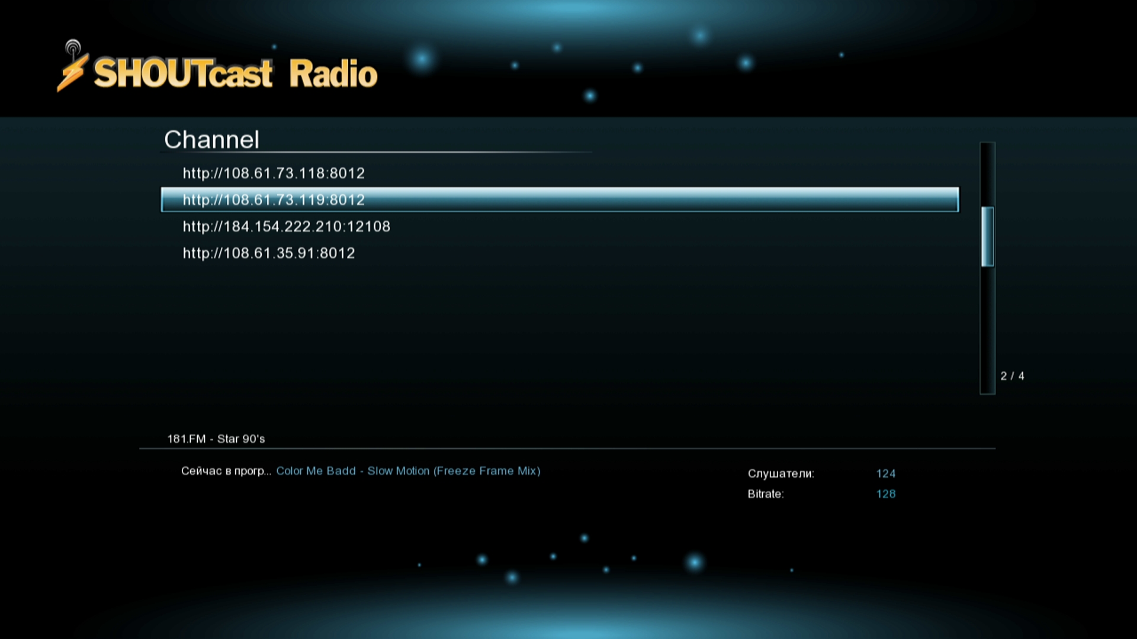The height and width of the screenshot is (639, 1137).
Task: Click the 'Сейчас в прогр...' now-playing label
Action: click(226, 472)
